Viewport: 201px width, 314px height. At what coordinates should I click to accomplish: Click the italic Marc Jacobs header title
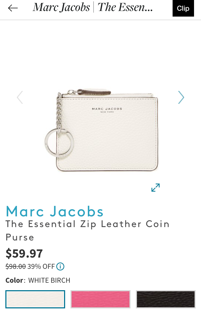click(61, 7)
